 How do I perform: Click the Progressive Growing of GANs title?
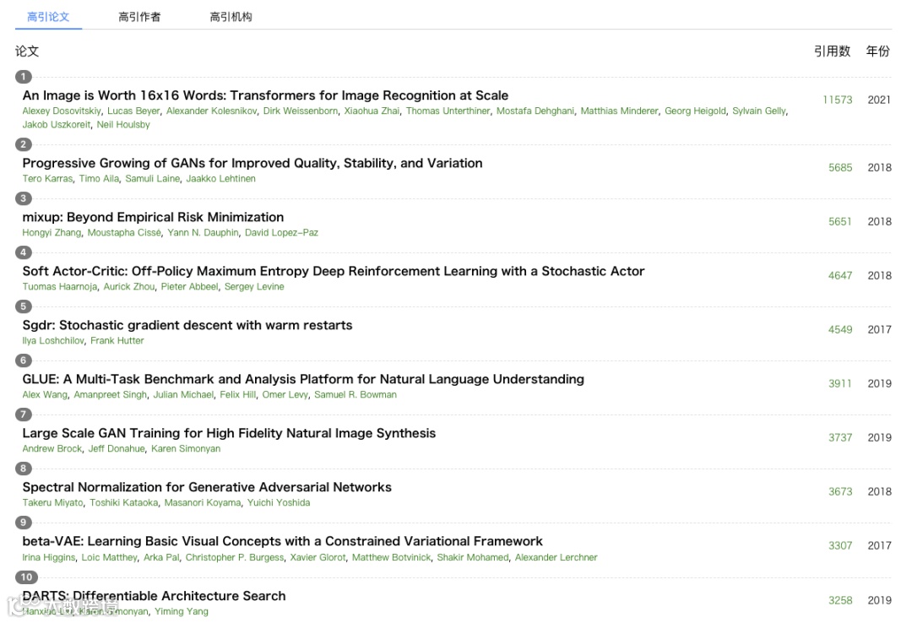[252, 163]
